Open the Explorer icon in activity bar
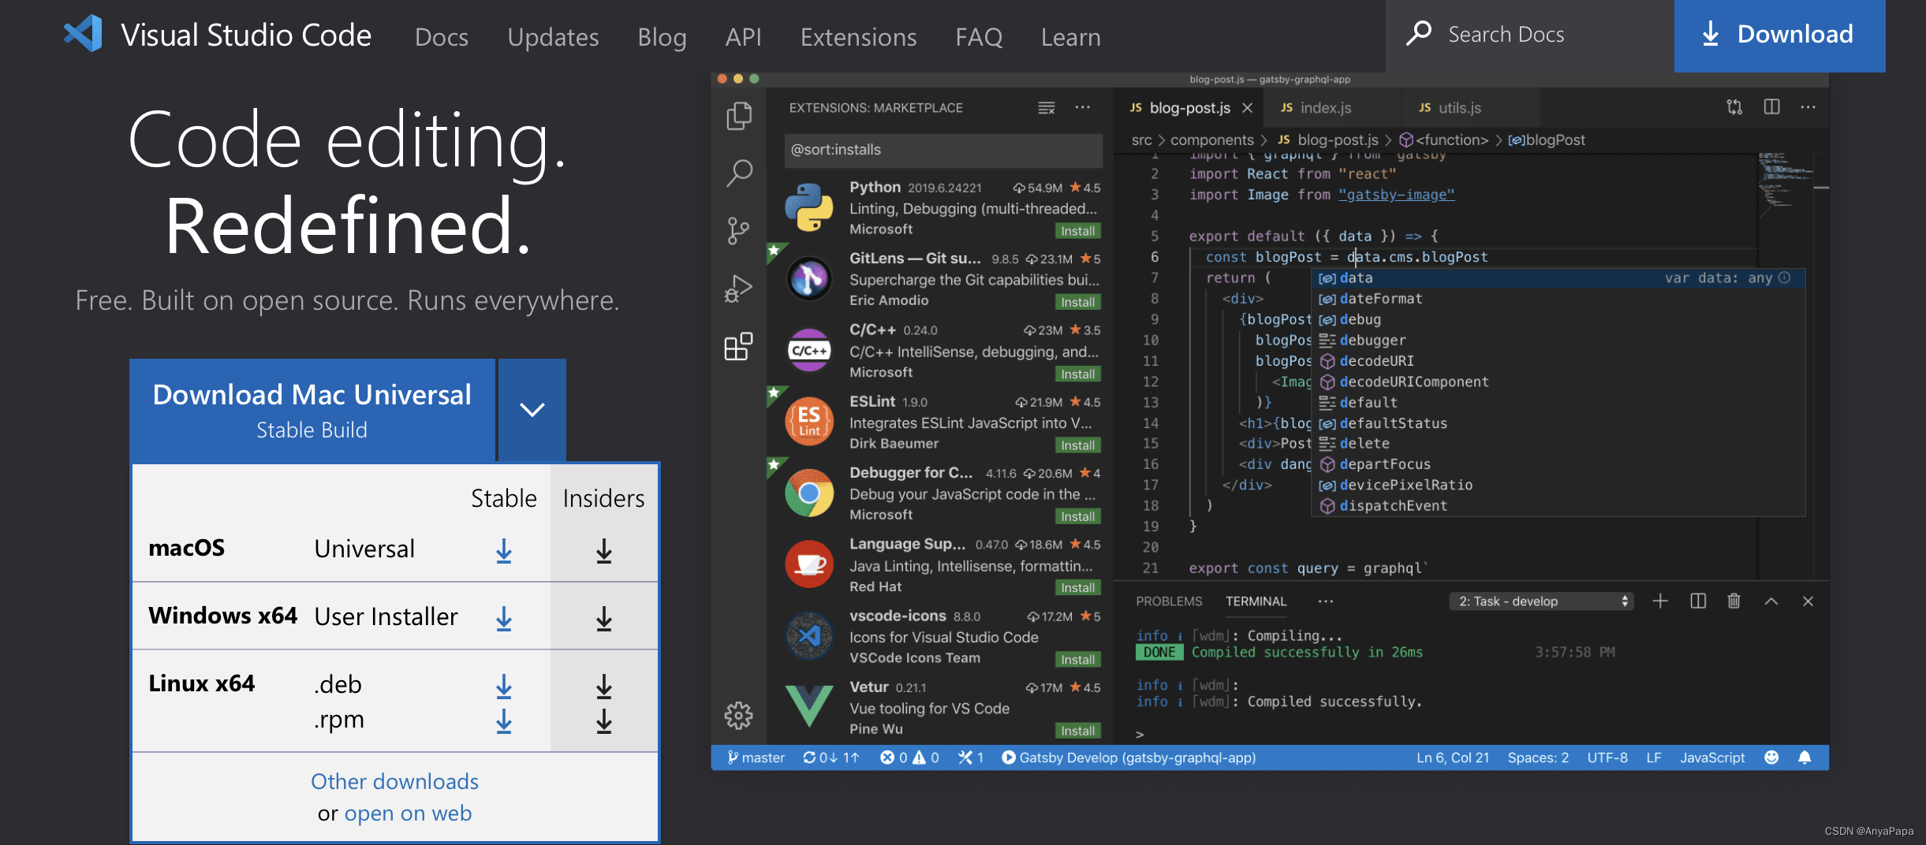Viewport: 1926px width, 845px height. click(738, 116)
